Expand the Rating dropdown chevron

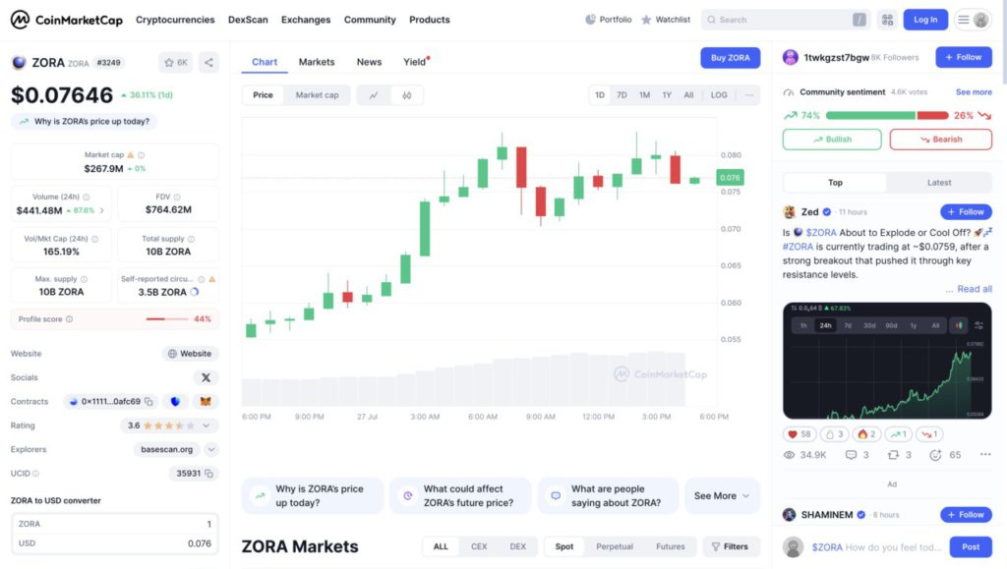coord(207,426)
